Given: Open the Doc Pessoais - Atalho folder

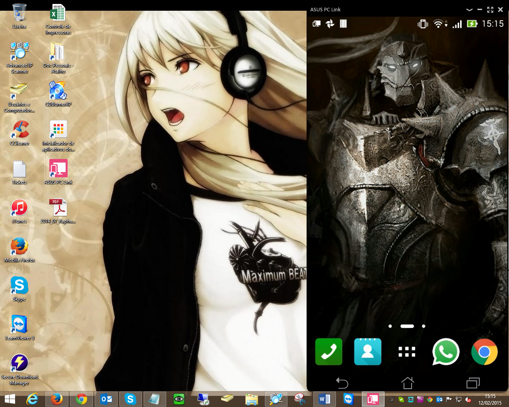Looking at the screenshot, I should 58,58.
